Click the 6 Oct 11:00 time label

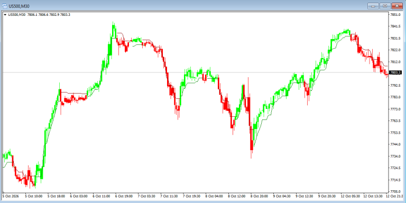click(x=101, y=196)
